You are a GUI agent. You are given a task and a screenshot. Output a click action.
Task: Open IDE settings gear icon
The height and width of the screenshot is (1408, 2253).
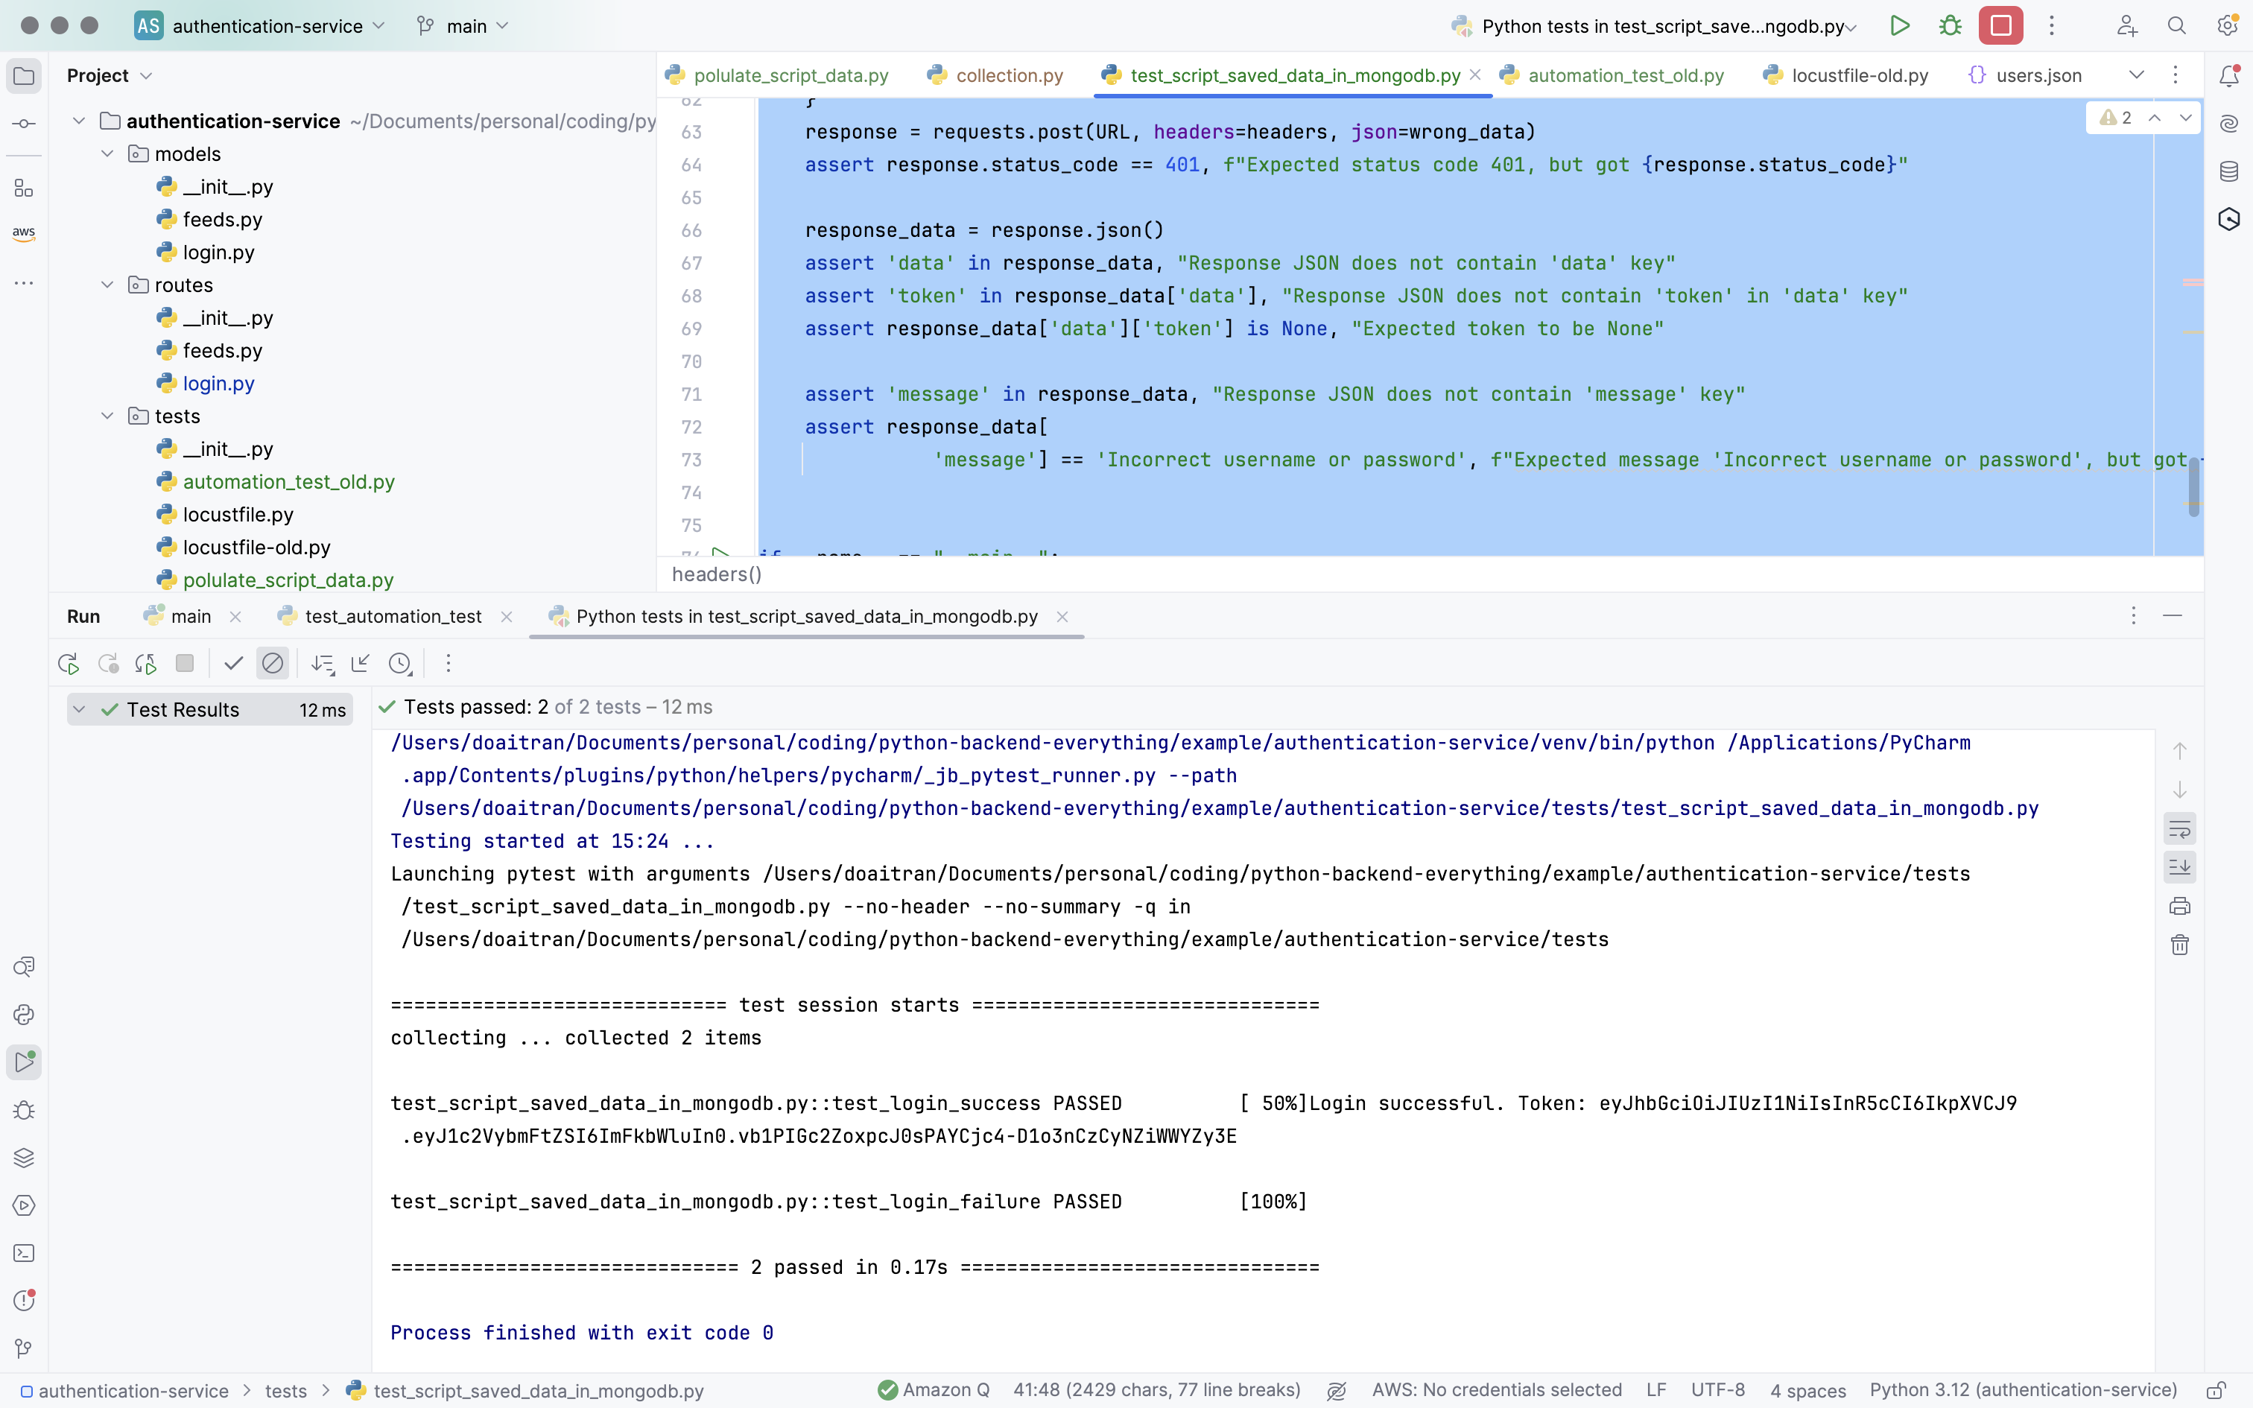click(2228, 26)
